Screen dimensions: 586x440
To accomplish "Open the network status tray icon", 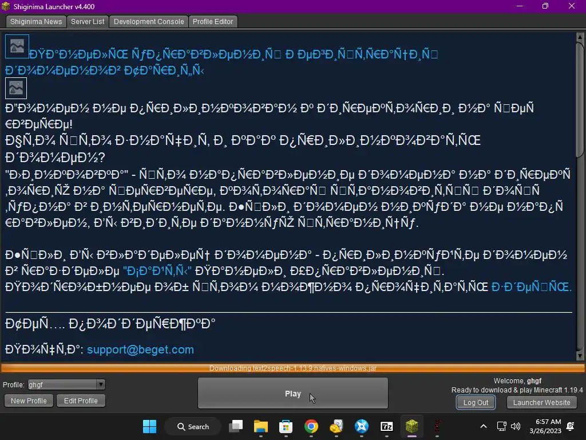I will point(501,426).
